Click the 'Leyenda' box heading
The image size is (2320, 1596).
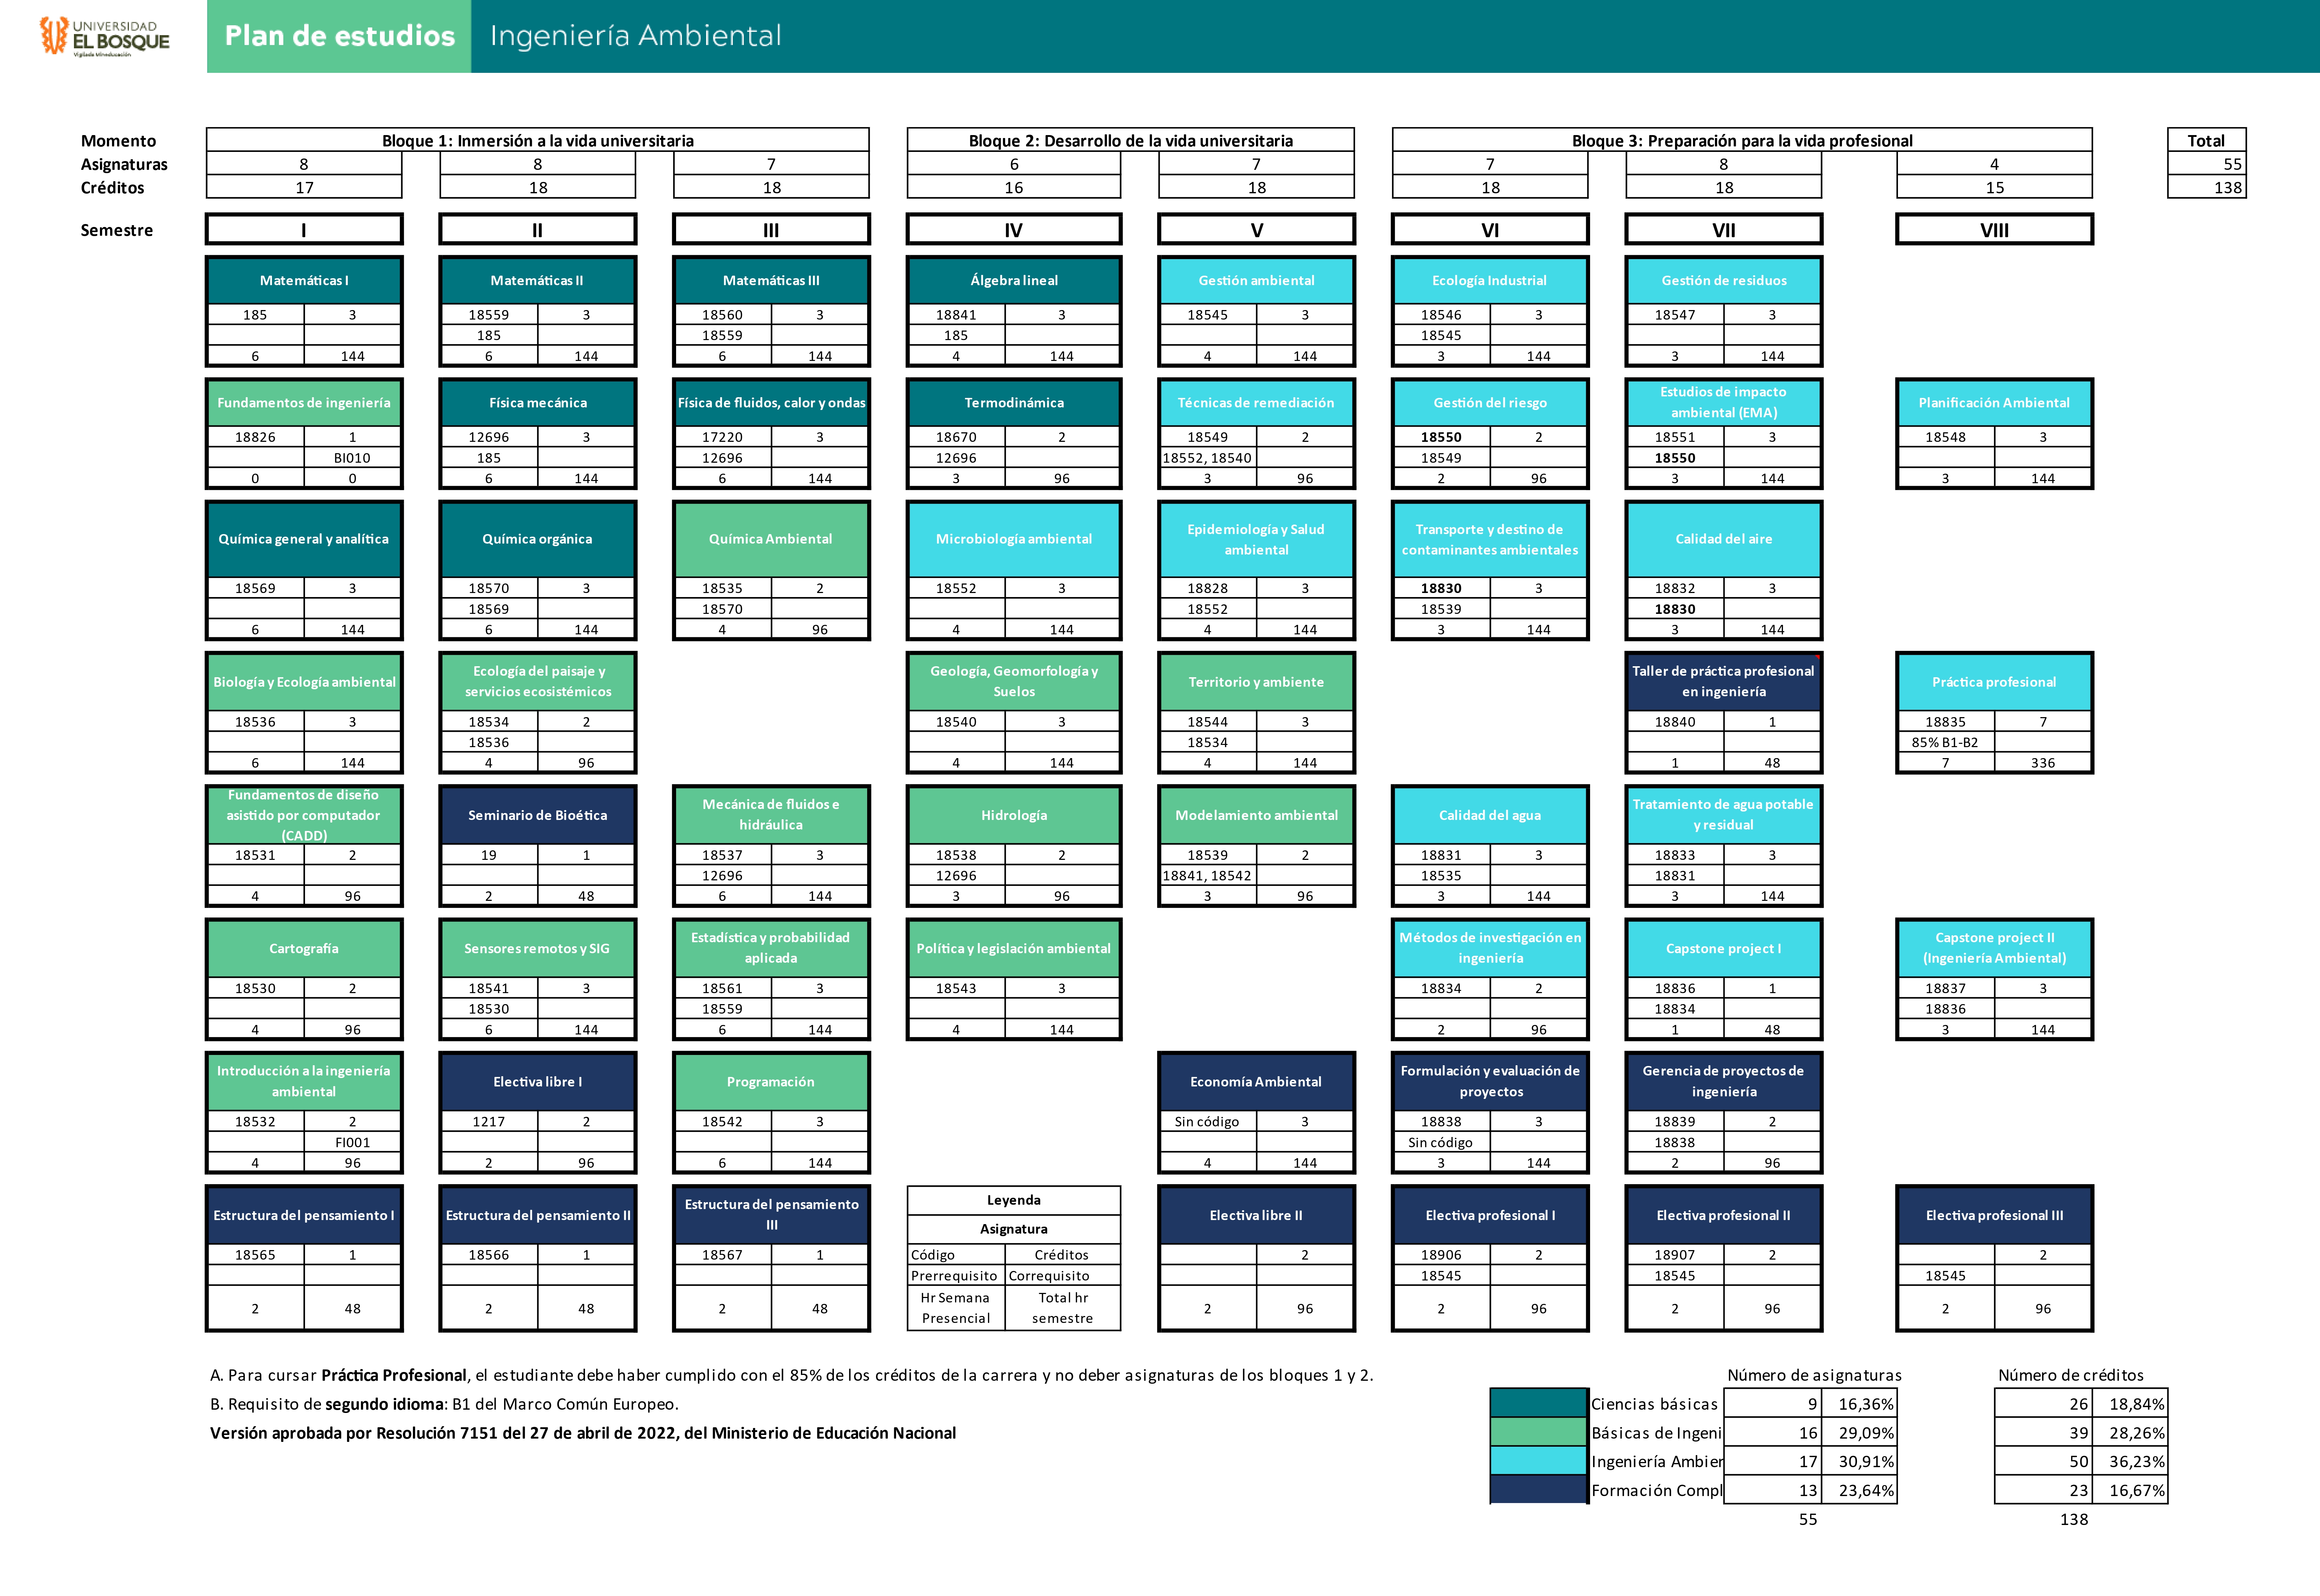pyautogui.click(x=1014, y=1200)
